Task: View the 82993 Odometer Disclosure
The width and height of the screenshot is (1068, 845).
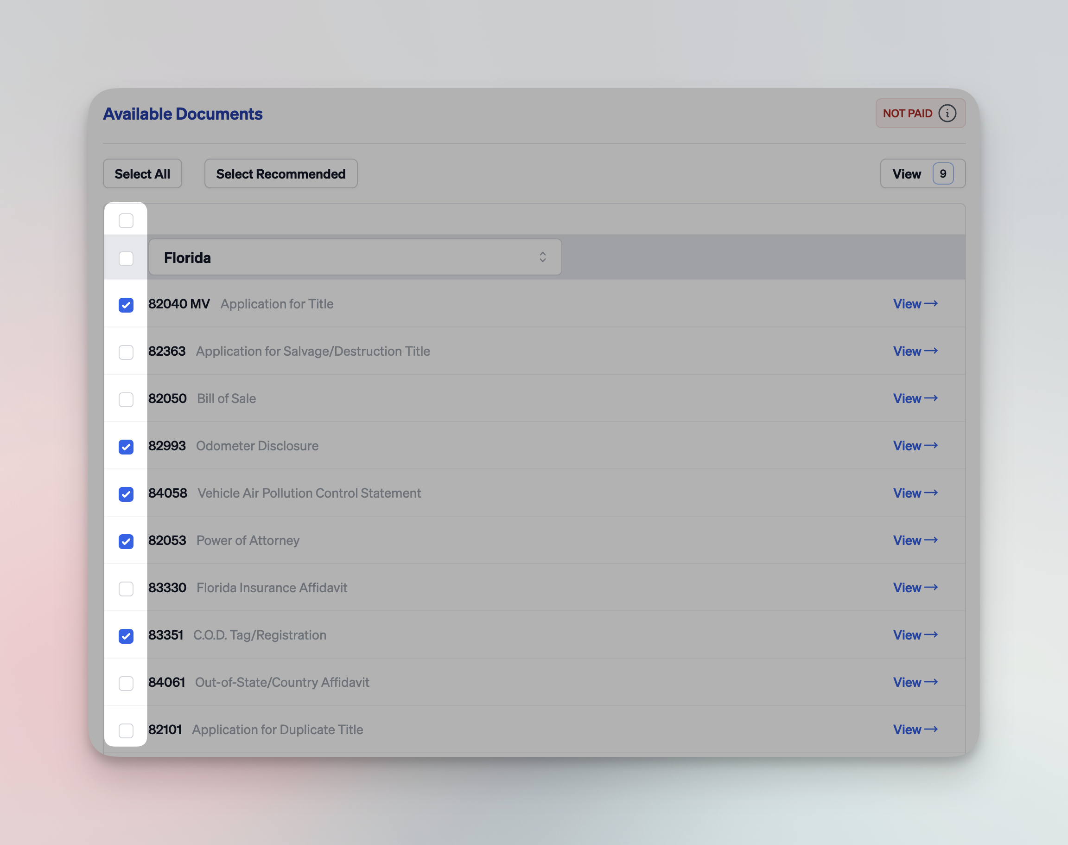Action: click(915, 446)
